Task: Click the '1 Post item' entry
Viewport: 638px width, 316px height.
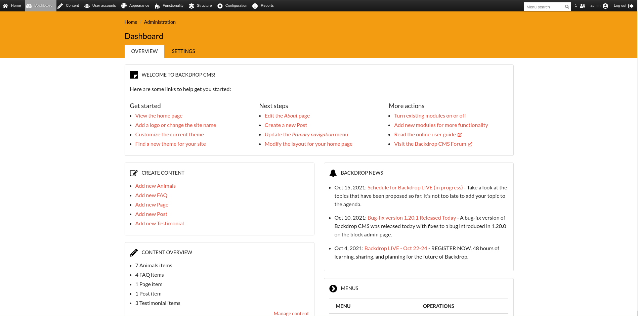Action: point(148,294)
